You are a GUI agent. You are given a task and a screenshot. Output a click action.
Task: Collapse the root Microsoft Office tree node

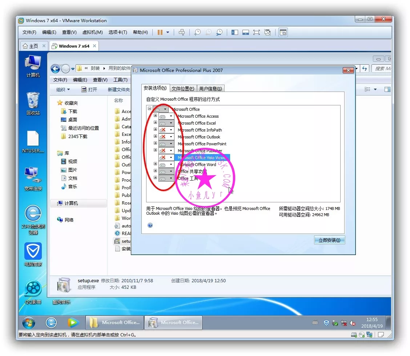150,109
